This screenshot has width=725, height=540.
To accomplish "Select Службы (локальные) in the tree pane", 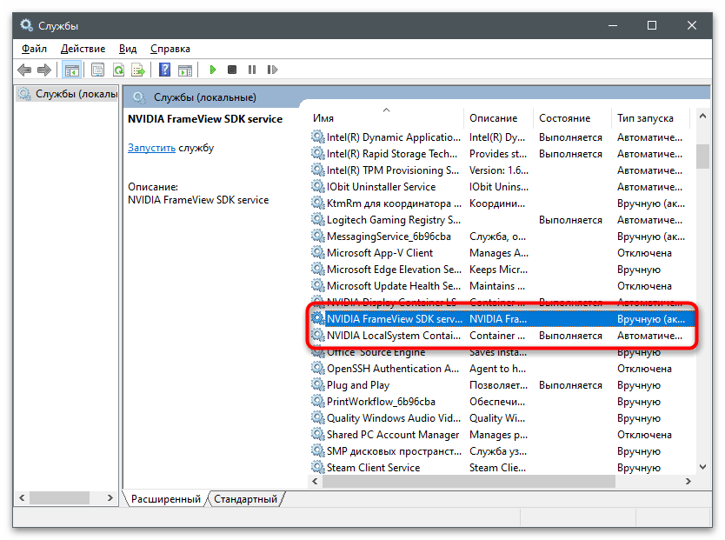I will coord(68,94).
